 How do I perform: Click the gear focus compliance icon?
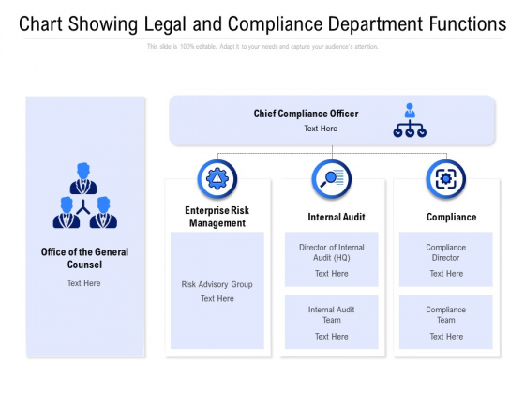tap(446, 179)
